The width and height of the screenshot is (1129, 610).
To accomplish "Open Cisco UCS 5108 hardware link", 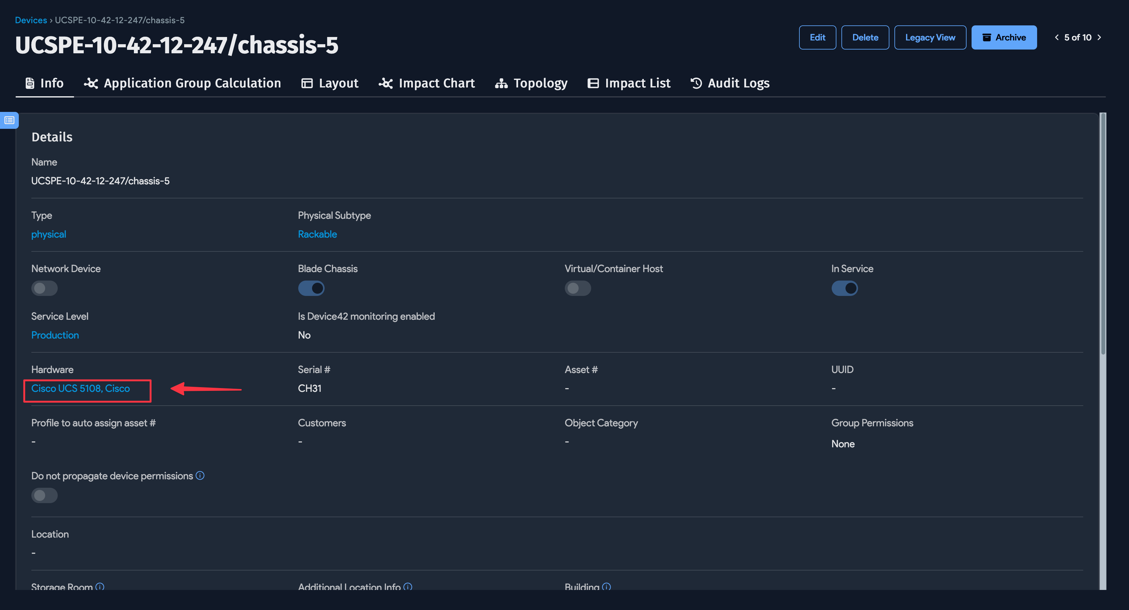I will 81,388.
